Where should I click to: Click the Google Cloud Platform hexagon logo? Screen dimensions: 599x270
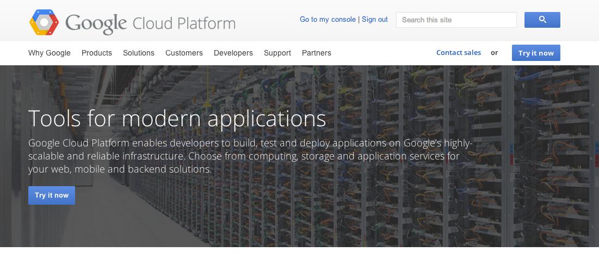tap(44, 22)
